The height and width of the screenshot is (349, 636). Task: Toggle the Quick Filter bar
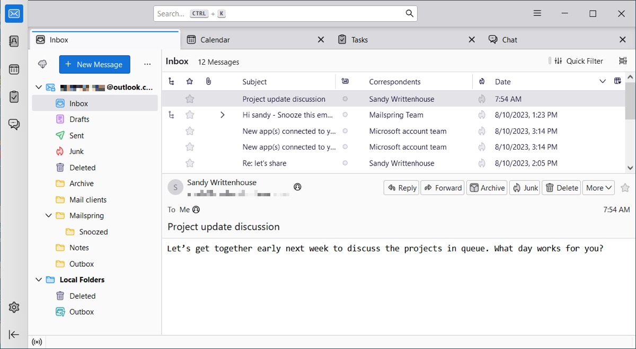coord(577,61)
